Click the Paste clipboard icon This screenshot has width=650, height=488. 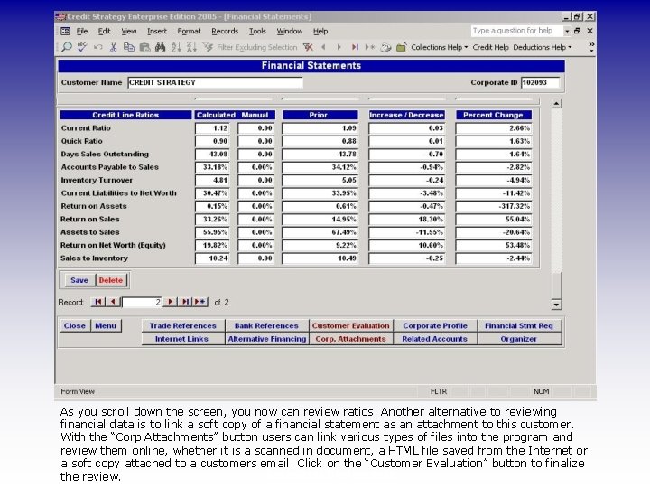click(x=144, y=47)
